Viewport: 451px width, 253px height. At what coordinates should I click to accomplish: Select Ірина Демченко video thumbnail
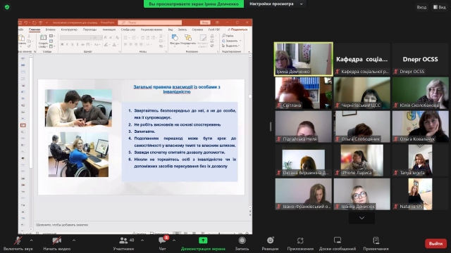click(304, 59)
